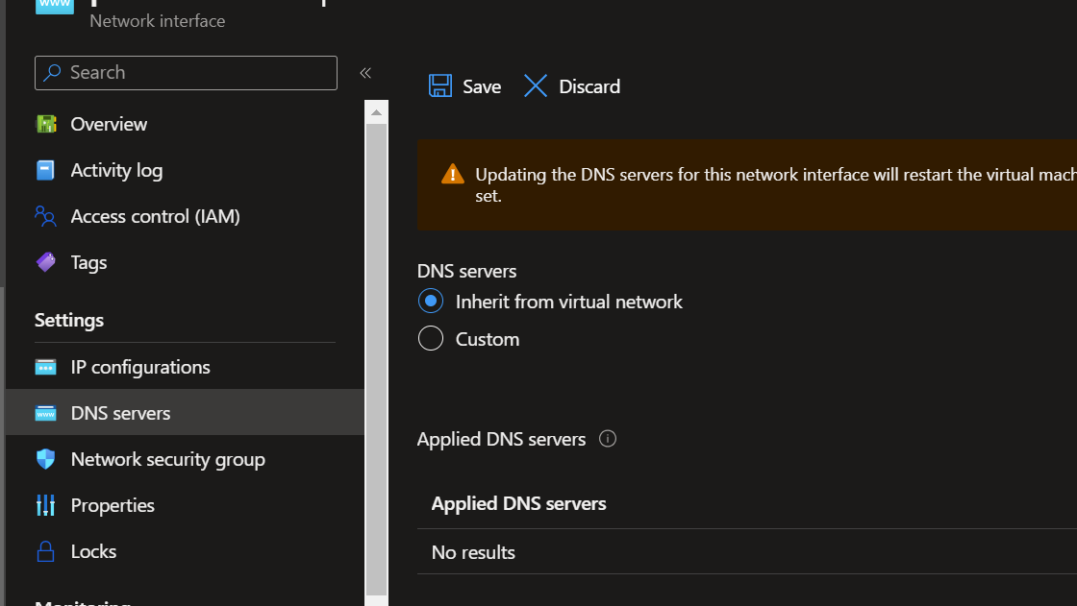This screenshot has width=1077, height=606.
Task: Click the Activity log icon
Action: click(x=45, y=170)
